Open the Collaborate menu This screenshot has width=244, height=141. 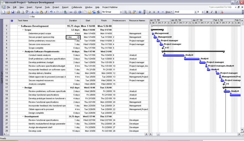(x=77, y=7)
